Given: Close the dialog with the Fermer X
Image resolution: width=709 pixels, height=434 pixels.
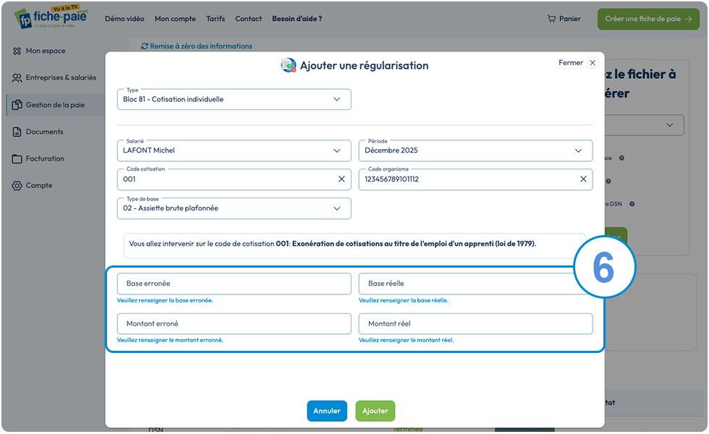Looking at the screenshot, I should pyautogui.click(x=593, y=63).
